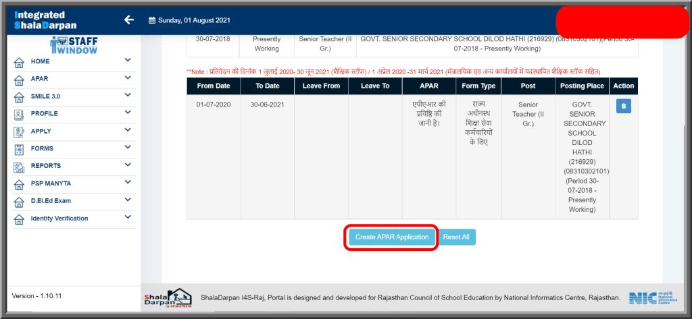692x319 pixels.
Task: Click the SMILE 3.0 sidebar icon
Action: click(19, 98)
